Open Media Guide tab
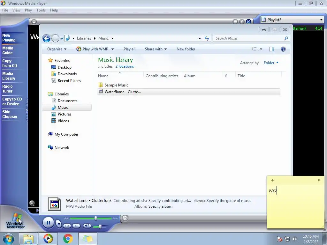Image resolution: width=327 pixels, height=245 pixels. [8, 50]
